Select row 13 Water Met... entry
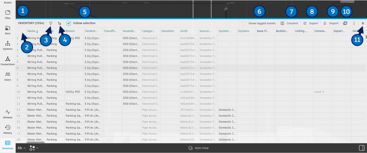This screenshot has width=367, height=153. coord(36,109)
